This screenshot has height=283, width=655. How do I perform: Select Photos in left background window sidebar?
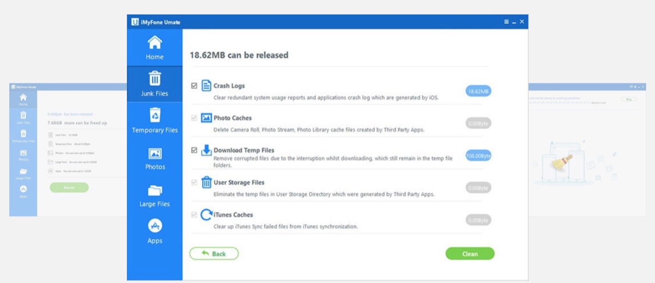click(x=23, y=154)
